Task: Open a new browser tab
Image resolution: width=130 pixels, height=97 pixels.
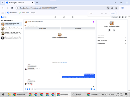Action: click(x=37, y=3)
